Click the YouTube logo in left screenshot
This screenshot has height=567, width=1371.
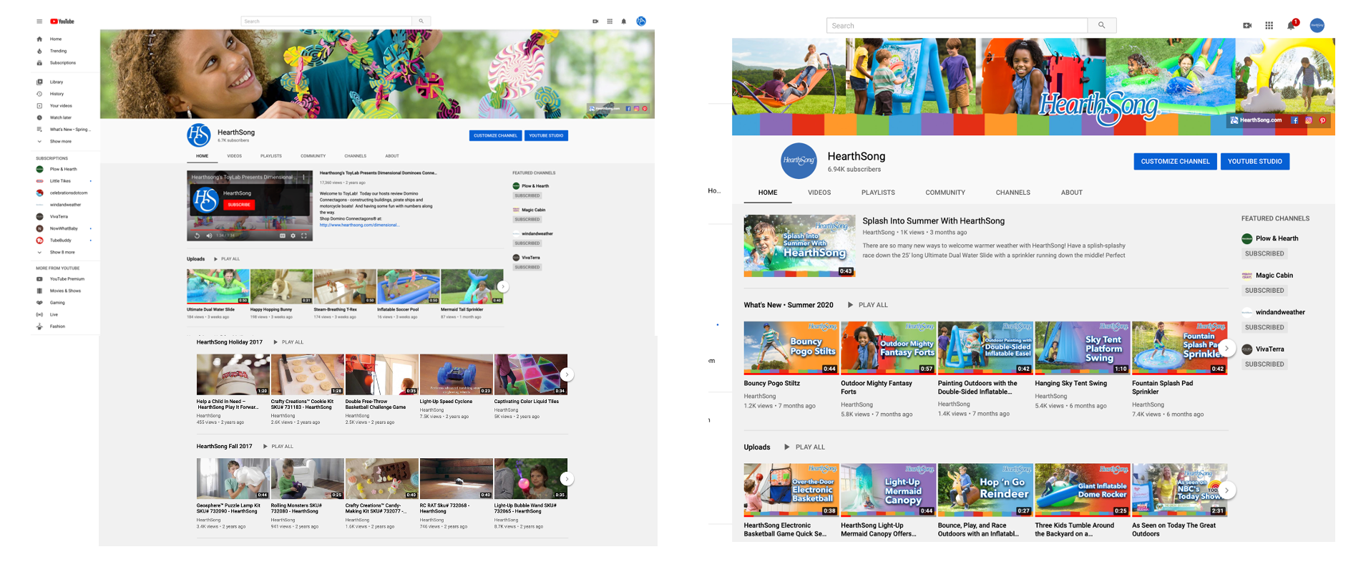click(62, 21)
